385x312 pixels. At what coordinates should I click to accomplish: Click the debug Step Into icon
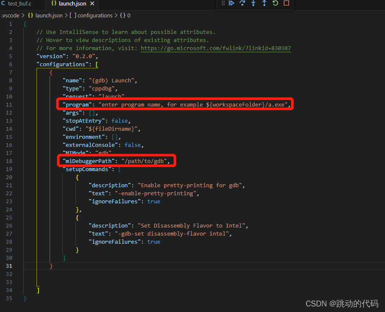(x=254, y=3)
